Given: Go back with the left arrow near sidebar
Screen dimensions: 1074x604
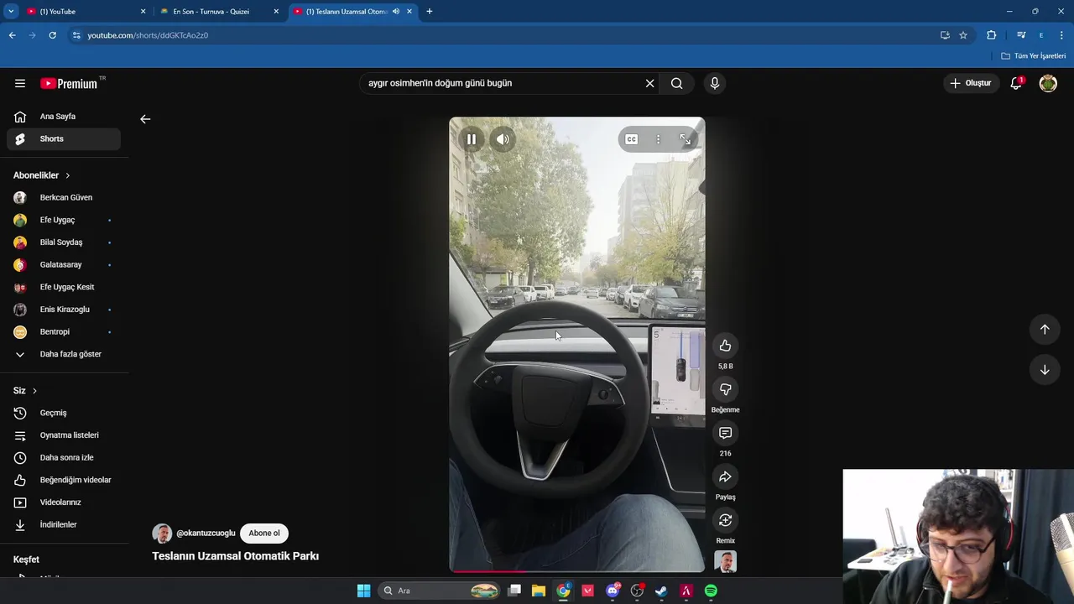Looking at the screenshot, I should (145, 119).
